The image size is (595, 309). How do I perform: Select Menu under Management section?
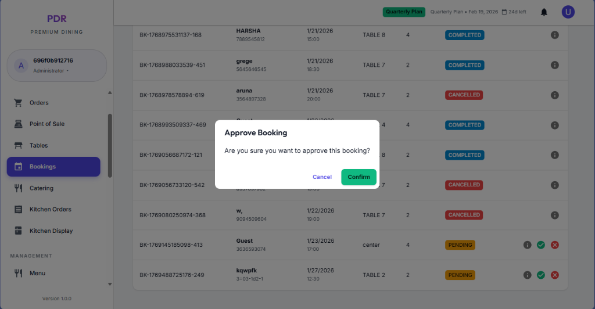click(37, 273)
